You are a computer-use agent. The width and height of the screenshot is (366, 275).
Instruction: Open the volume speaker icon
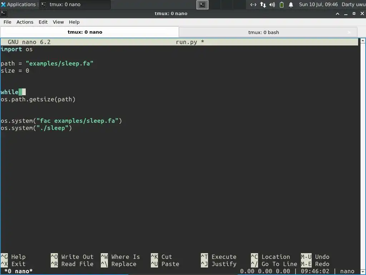click(x=272, y=4)
